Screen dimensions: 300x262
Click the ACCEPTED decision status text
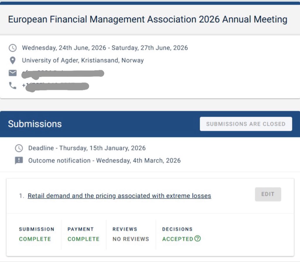(x=179, y=239)
